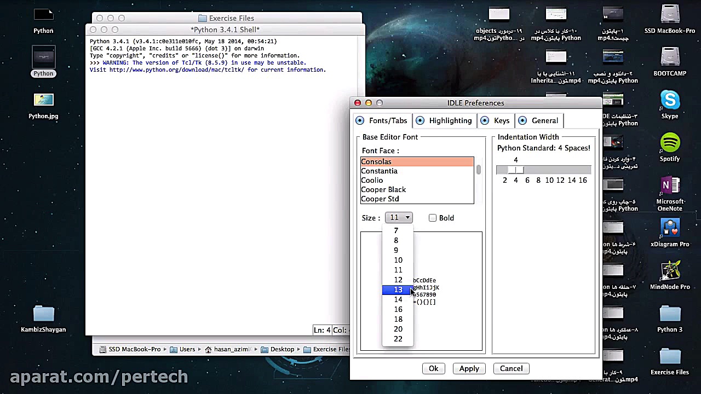This screenshot has width=701, height=394.
Task: Select Cooper Black in the Font Face list
Action: pyautogui.click(x=417, y=189)
